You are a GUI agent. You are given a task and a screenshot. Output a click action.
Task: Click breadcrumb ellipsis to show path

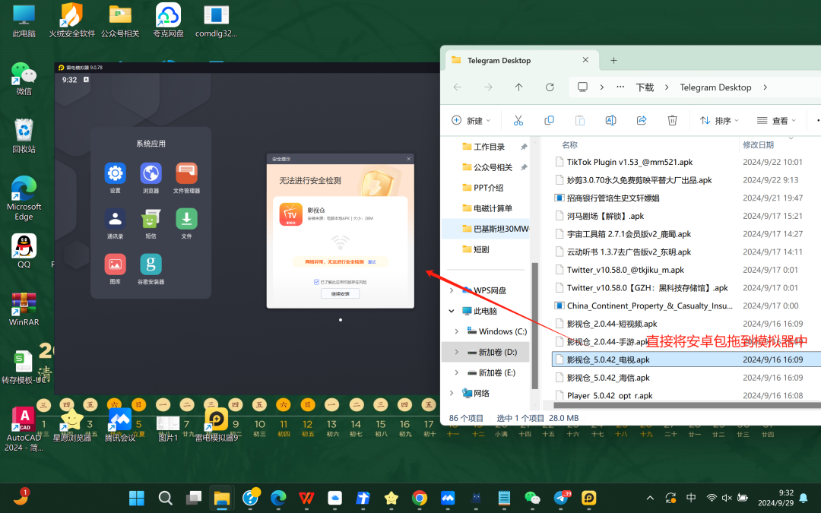(x=620, y=87)
